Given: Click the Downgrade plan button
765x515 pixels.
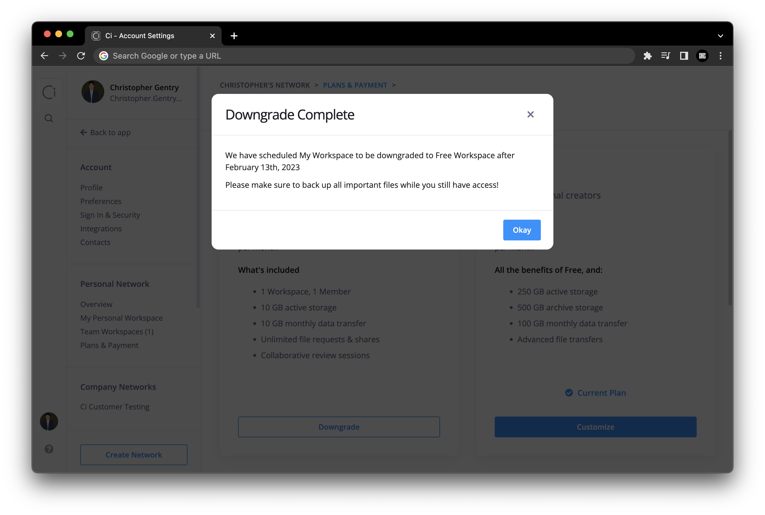Looking at the screenshot, I should (339, 427).
